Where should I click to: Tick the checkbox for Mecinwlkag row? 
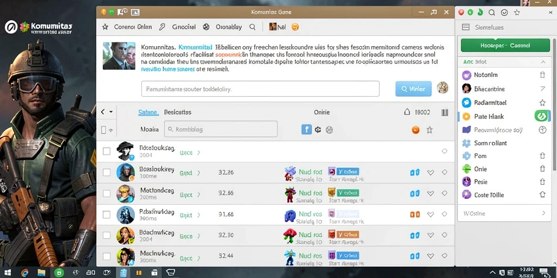106,256
